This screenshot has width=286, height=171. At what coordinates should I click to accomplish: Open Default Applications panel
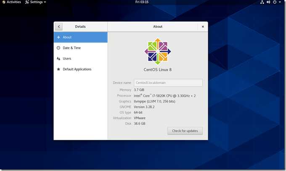[x=81, y=69]
